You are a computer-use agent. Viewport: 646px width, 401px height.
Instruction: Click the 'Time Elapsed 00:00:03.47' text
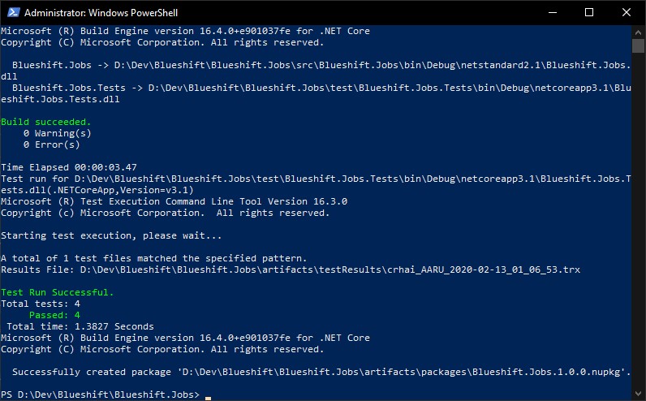(x=69, y=167)
